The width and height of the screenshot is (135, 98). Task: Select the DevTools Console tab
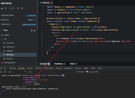coord(21,68)
